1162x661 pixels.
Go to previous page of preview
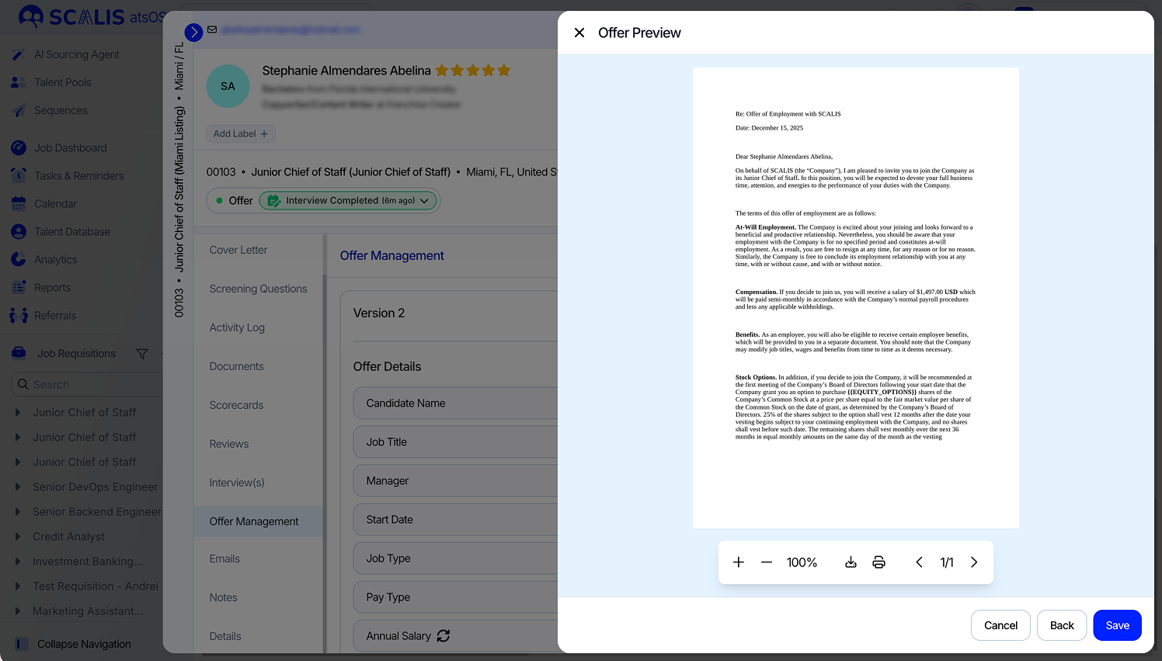click(x=919, y=562)
